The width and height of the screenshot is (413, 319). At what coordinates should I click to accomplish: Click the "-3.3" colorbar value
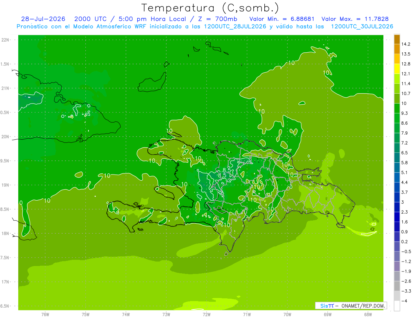406,291
